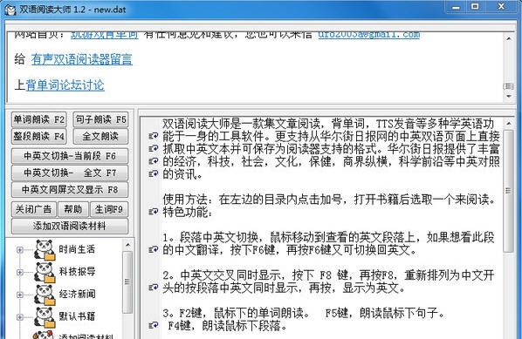Expand the 经济新闻 tree node

pos(20,295)
